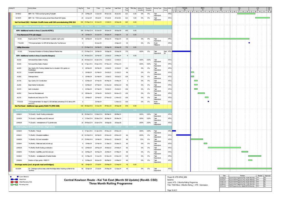Image resolution: width=288 pixels, height=204 pixels.
Task: Click the TTA1020 finish milestone marker in Gantt
Action: [x=208, y=102]
